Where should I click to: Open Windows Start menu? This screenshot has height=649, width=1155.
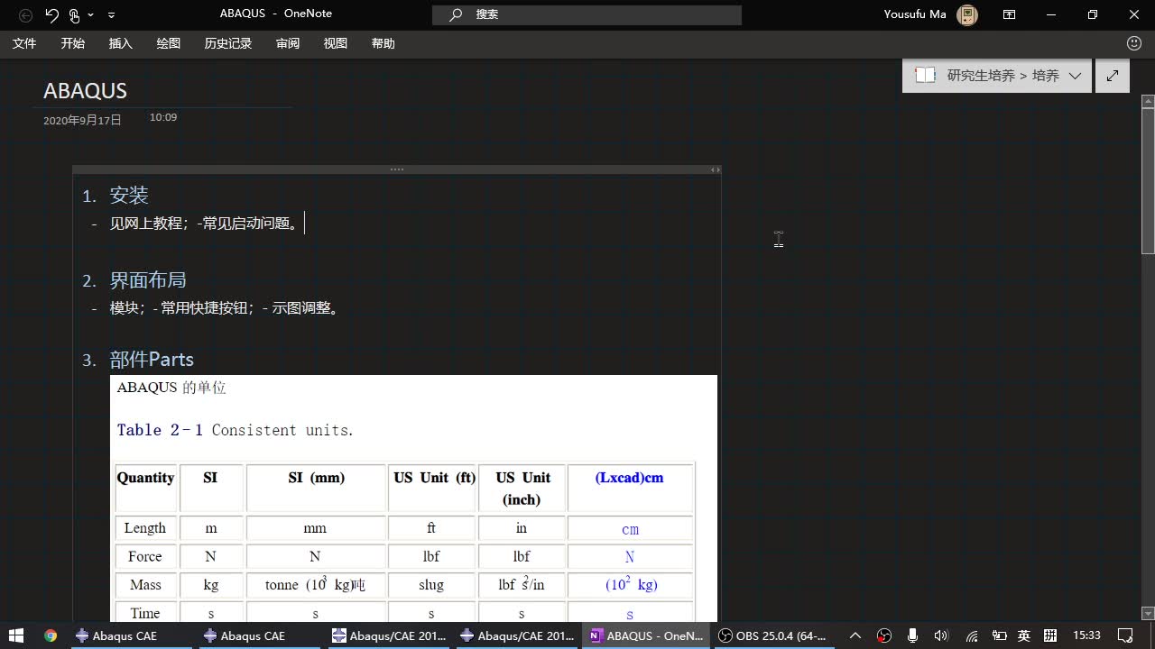point(15,635)
